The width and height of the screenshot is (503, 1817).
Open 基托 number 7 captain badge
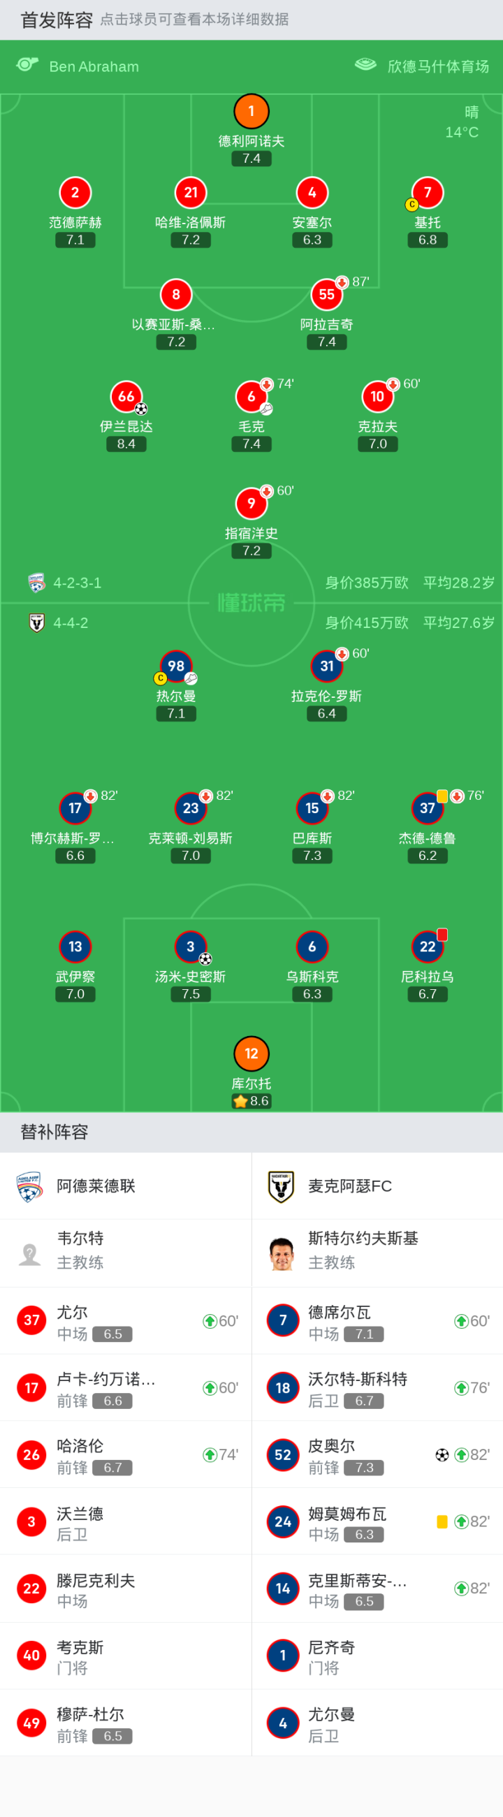pos(428,193)
